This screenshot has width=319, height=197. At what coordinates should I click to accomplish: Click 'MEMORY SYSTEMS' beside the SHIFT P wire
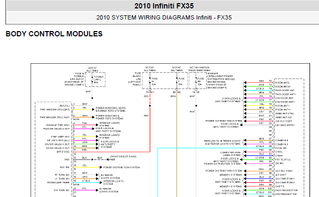pyautogui.click(x=231, y=186)
